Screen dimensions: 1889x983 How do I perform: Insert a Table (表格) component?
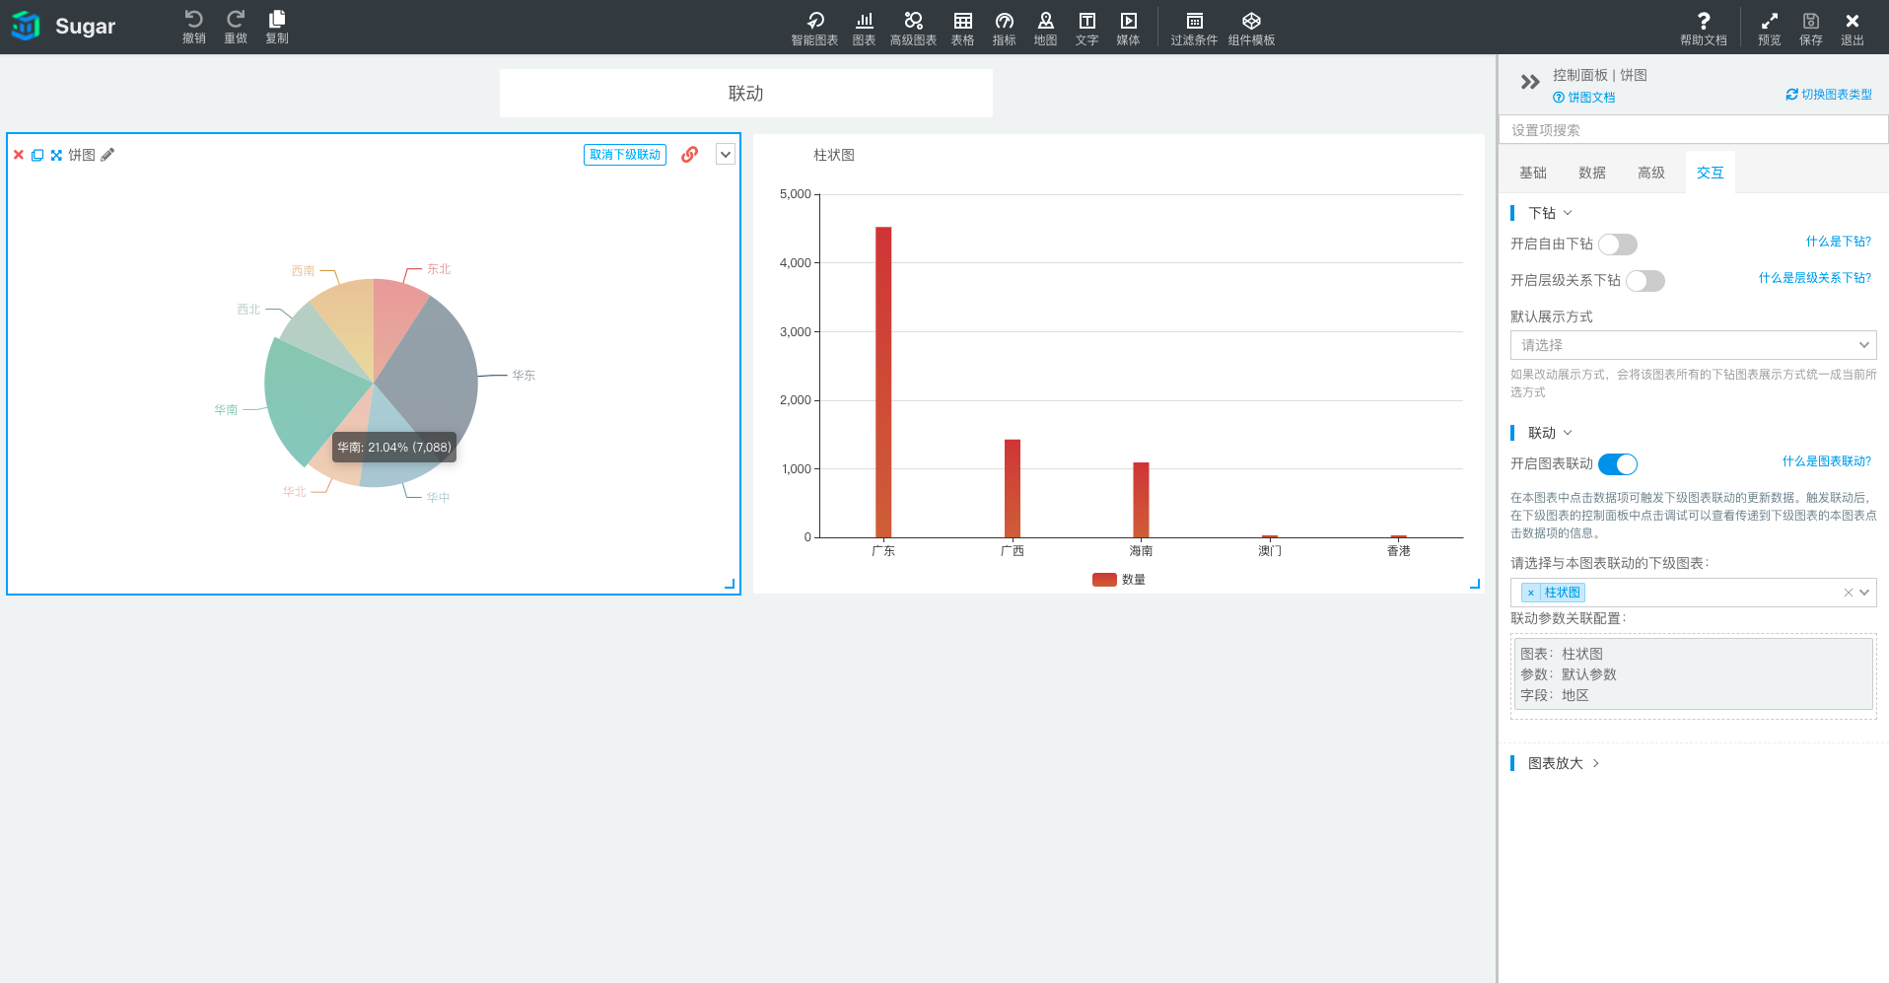962,29
